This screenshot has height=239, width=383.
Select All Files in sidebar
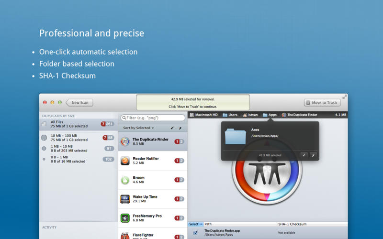(79, 124)
